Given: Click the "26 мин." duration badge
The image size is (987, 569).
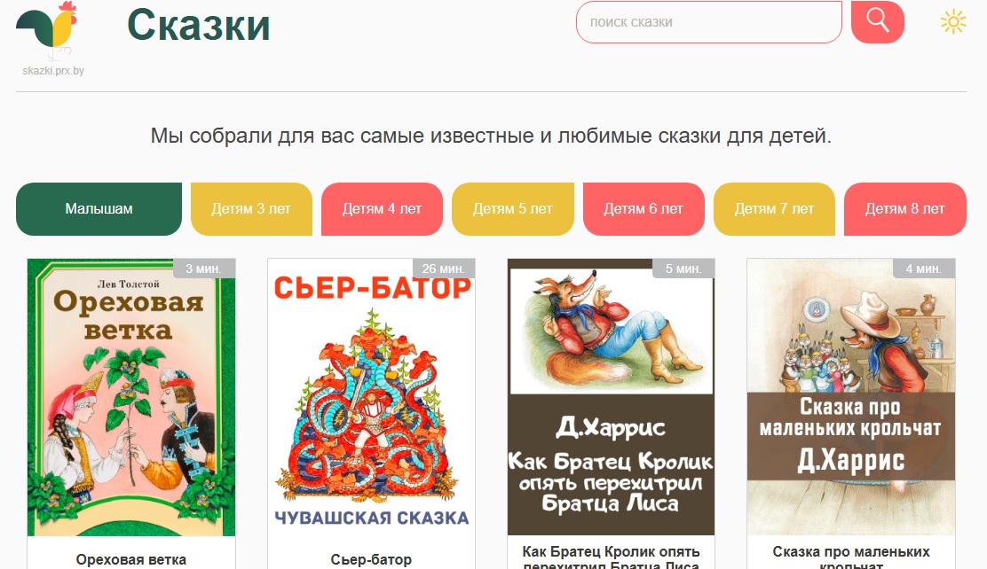Looking at the screenshot, I should tap(444, 269).
